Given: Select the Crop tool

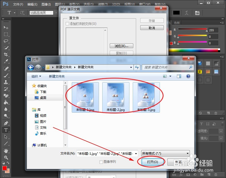Looking at the screenshot, I should pos(6,55).
